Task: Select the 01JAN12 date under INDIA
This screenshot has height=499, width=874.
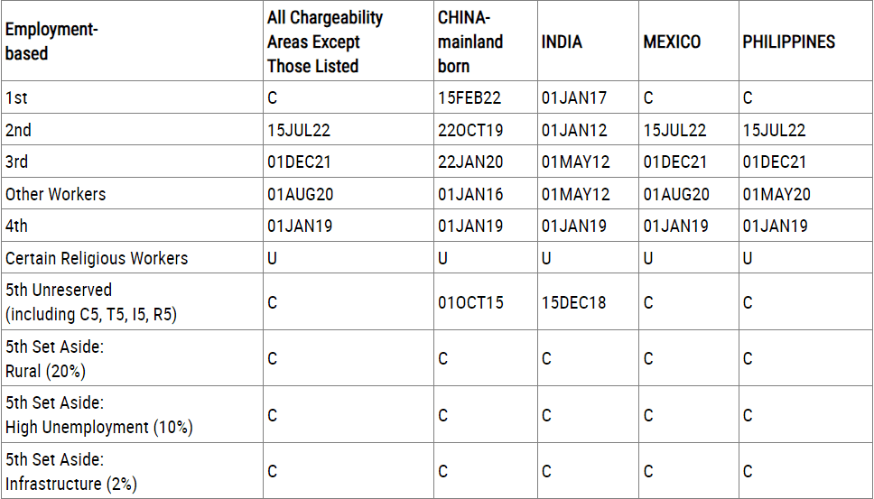Action: (574, 130)
